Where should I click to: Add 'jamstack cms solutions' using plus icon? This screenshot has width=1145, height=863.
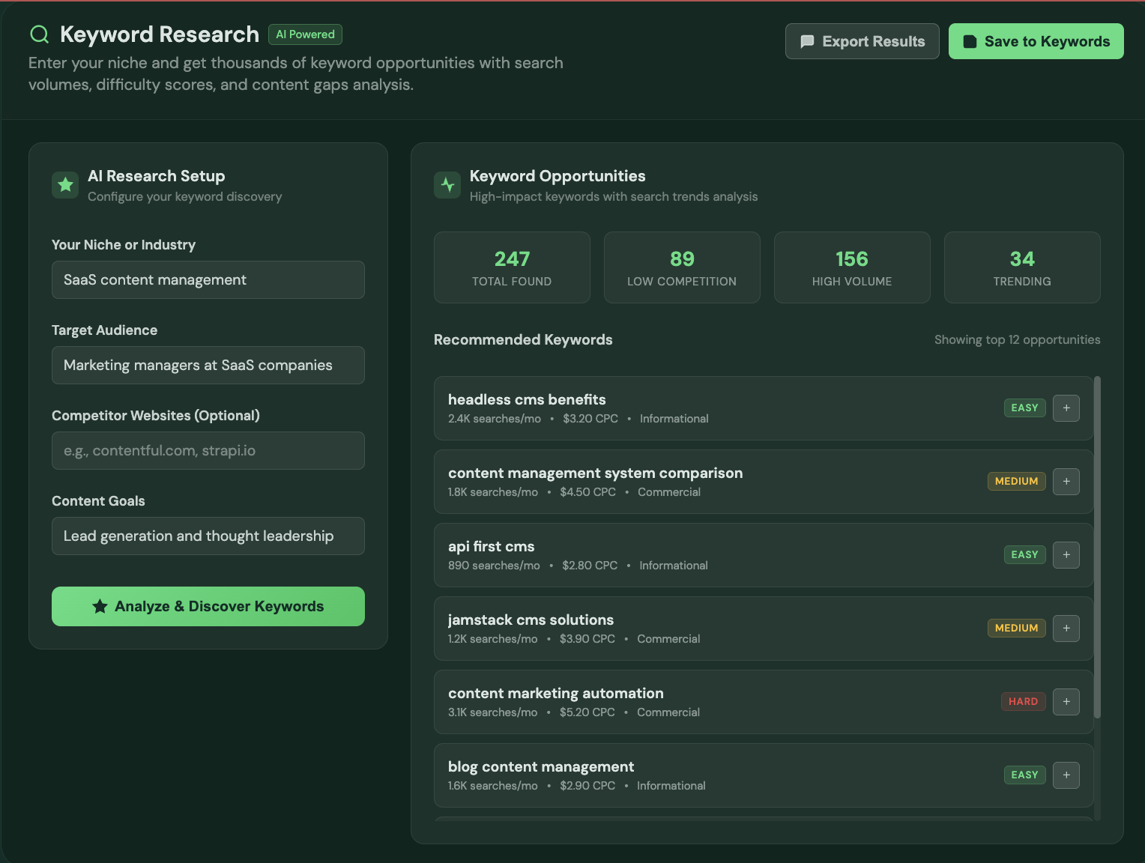click(x=1066, y=629)
